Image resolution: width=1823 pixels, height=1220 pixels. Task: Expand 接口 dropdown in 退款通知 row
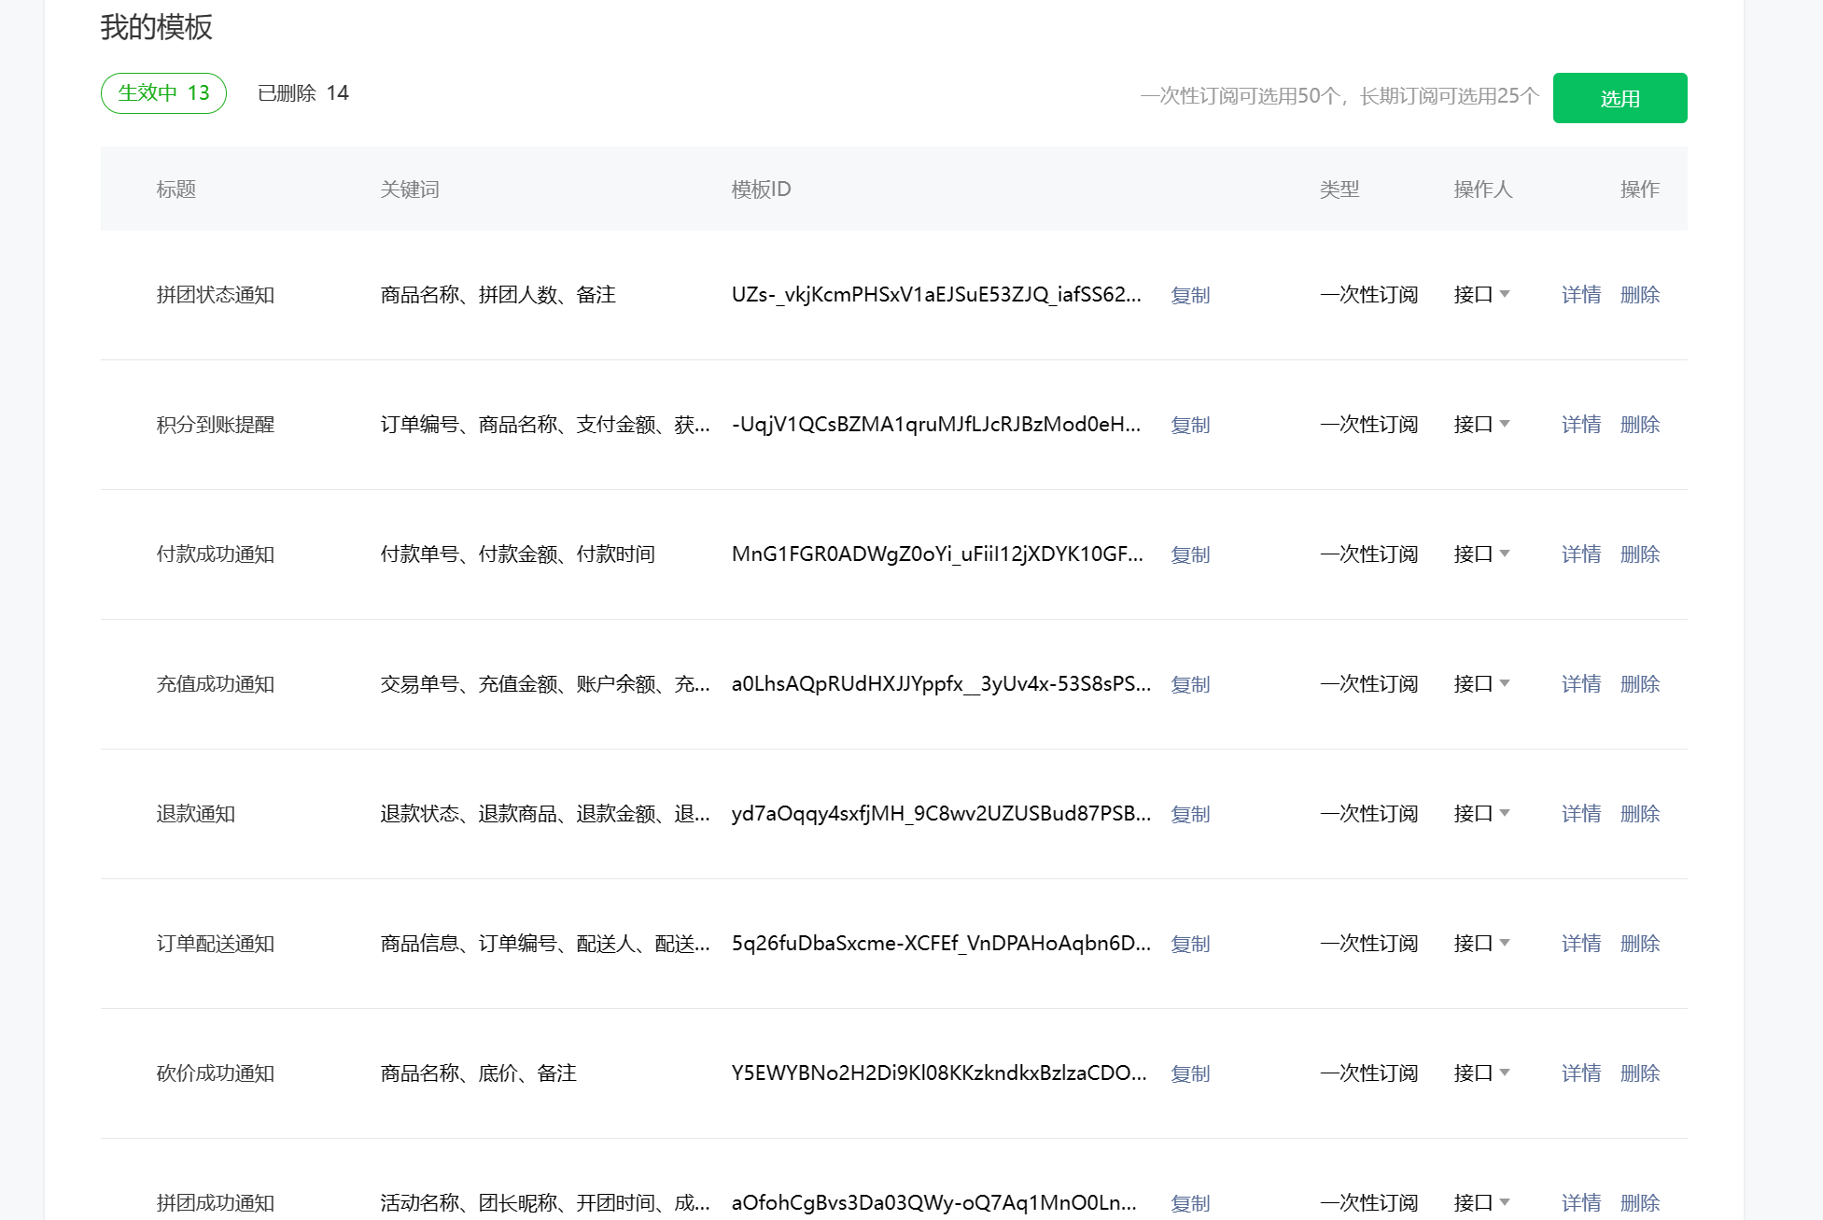click(1481, 814)
